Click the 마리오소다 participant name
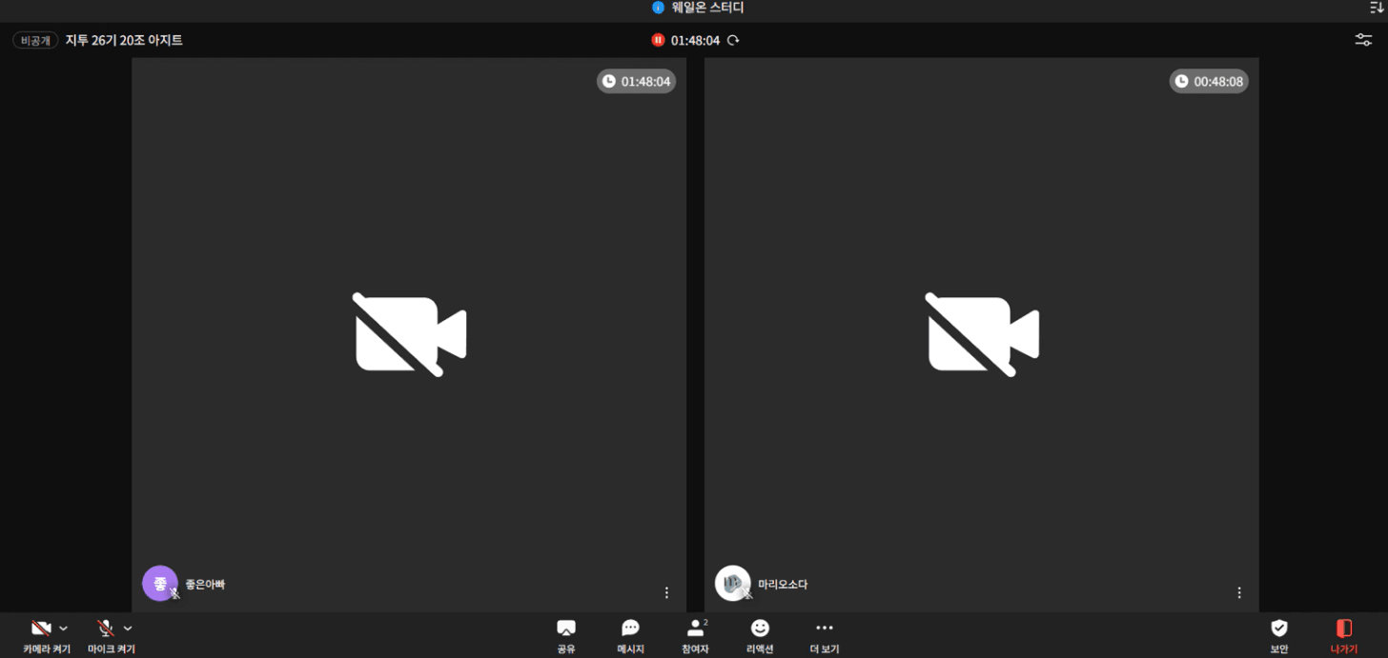The height and width of the screenshot is (658, 1388). click(x=783, y=585)
